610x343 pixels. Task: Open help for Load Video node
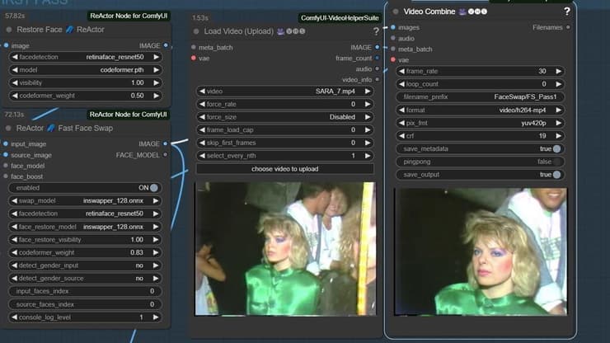376,31
